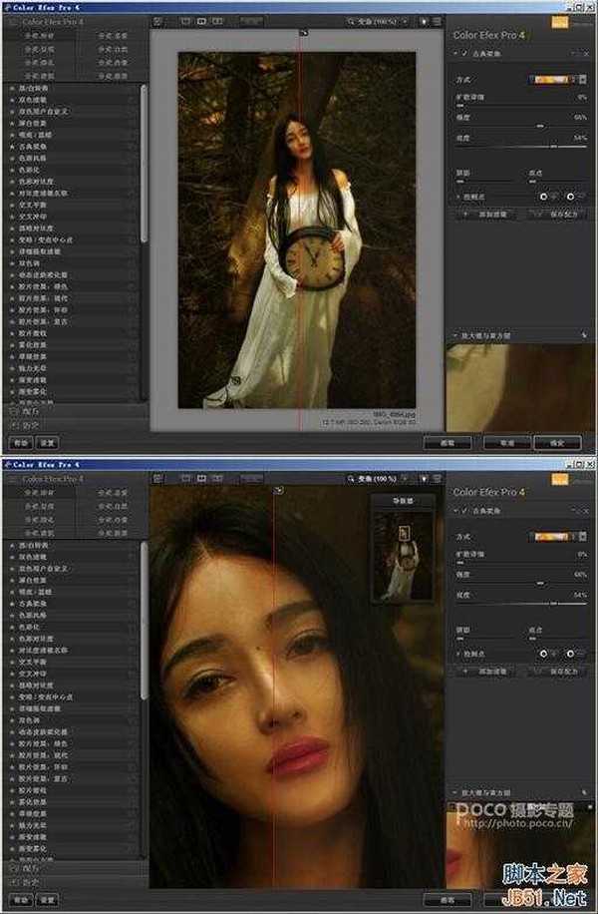This screenshot has height=914, width=598.
Task: Select first filter in top window filter list
Action: (x=72, y=88)
